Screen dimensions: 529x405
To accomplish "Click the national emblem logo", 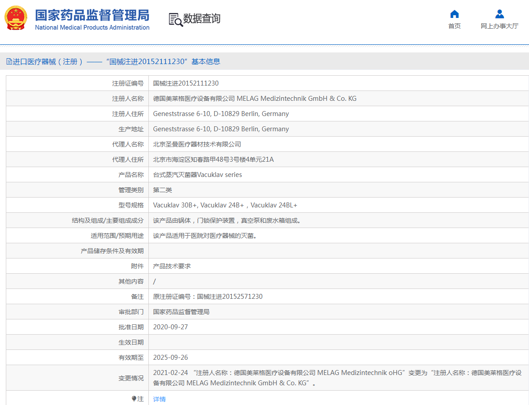I will coord(16,18).
